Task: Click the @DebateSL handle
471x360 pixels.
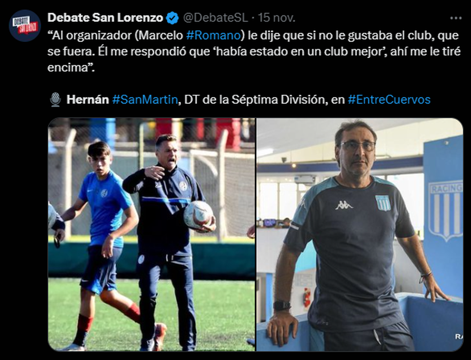Action: coord(215,18)
